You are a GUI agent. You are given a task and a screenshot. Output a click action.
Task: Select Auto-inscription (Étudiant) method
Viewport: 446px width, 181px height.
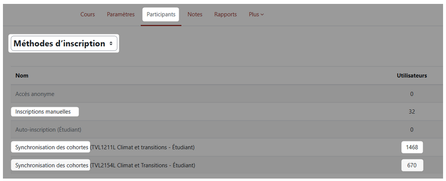48,130
